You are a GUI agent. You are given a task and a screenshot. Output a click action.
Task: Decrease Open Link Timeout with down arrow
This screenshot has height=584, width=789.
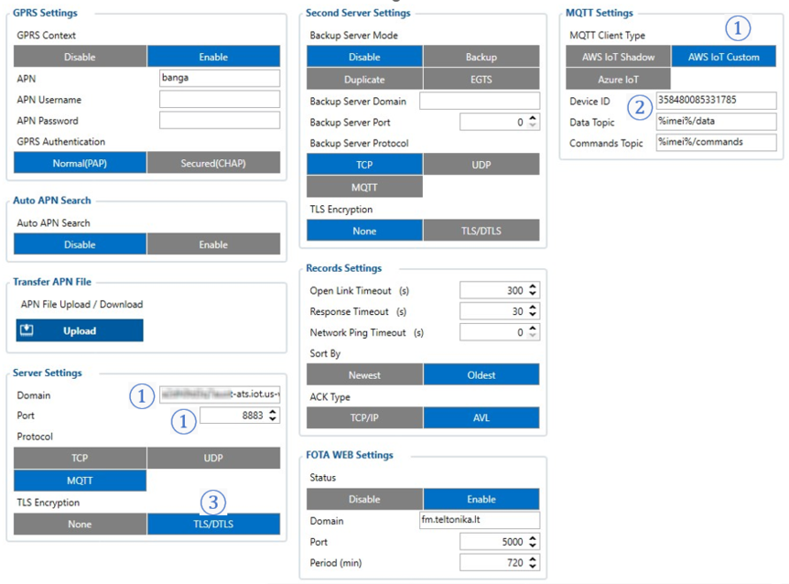531,293
